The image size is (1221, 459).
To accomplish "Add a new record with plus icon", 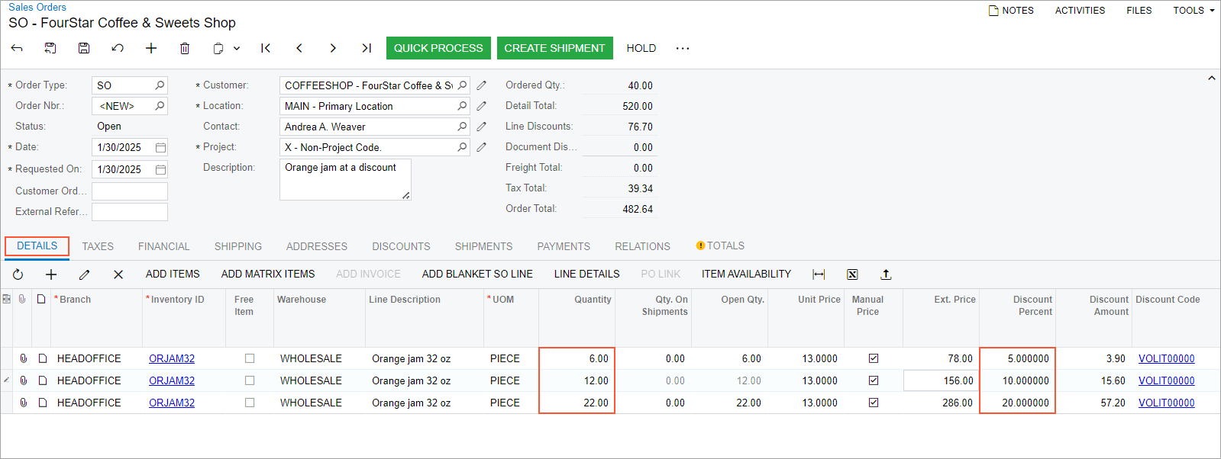I will (x=151, y=48).
